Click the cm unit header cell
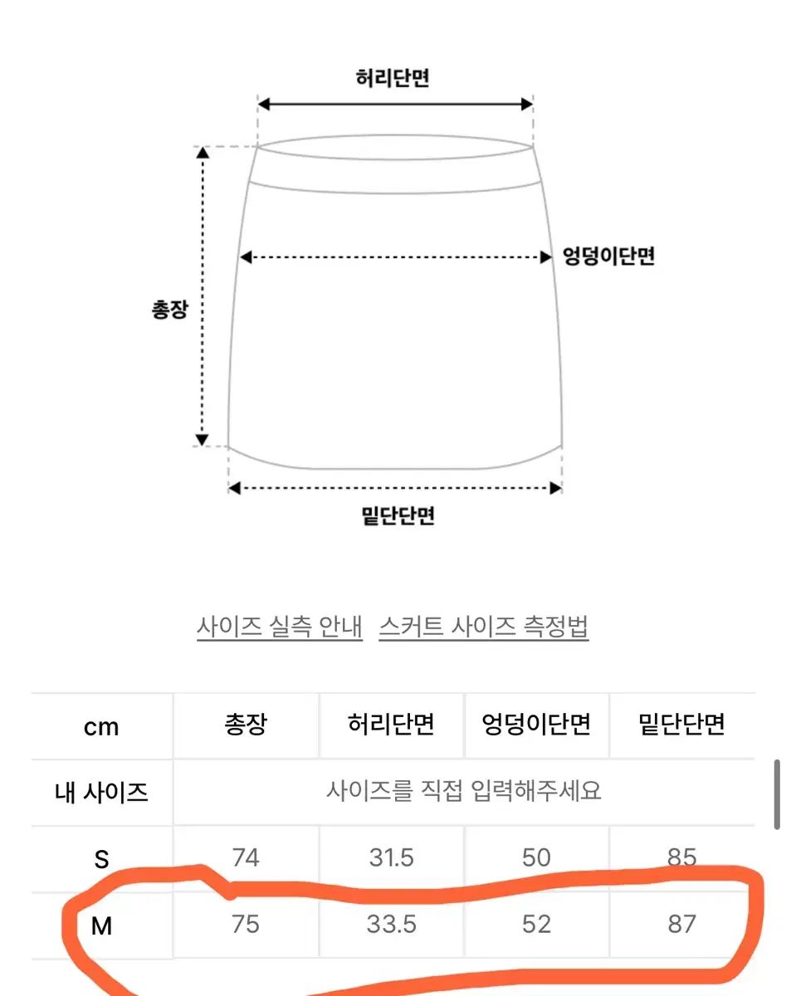Image resolution: width=786 pixels, height=996 pixels. click(x=101, y=726)
